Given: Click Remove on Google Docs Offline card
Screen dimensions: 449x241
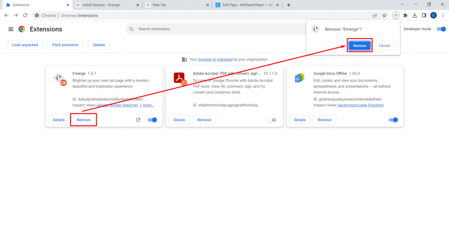Looking at the screenshot, I should [x=325, y=120].
